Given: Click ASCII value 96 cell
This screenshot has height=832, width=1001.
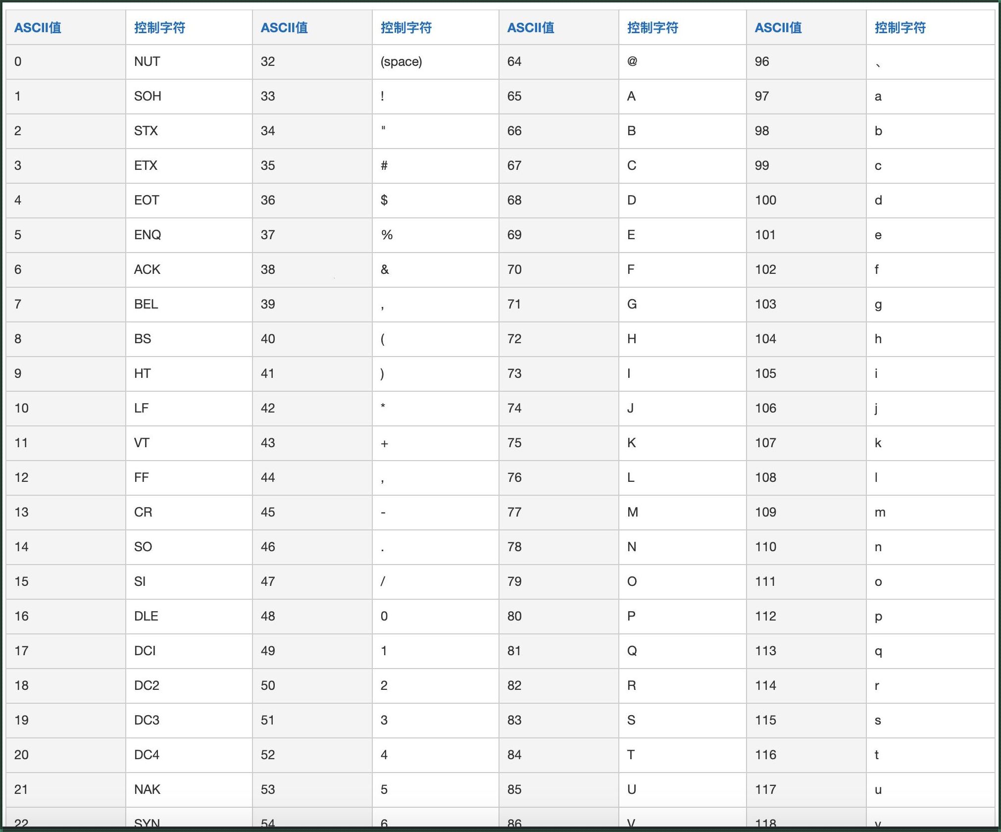Looking at the screenshot, I should tap(806, 62).
